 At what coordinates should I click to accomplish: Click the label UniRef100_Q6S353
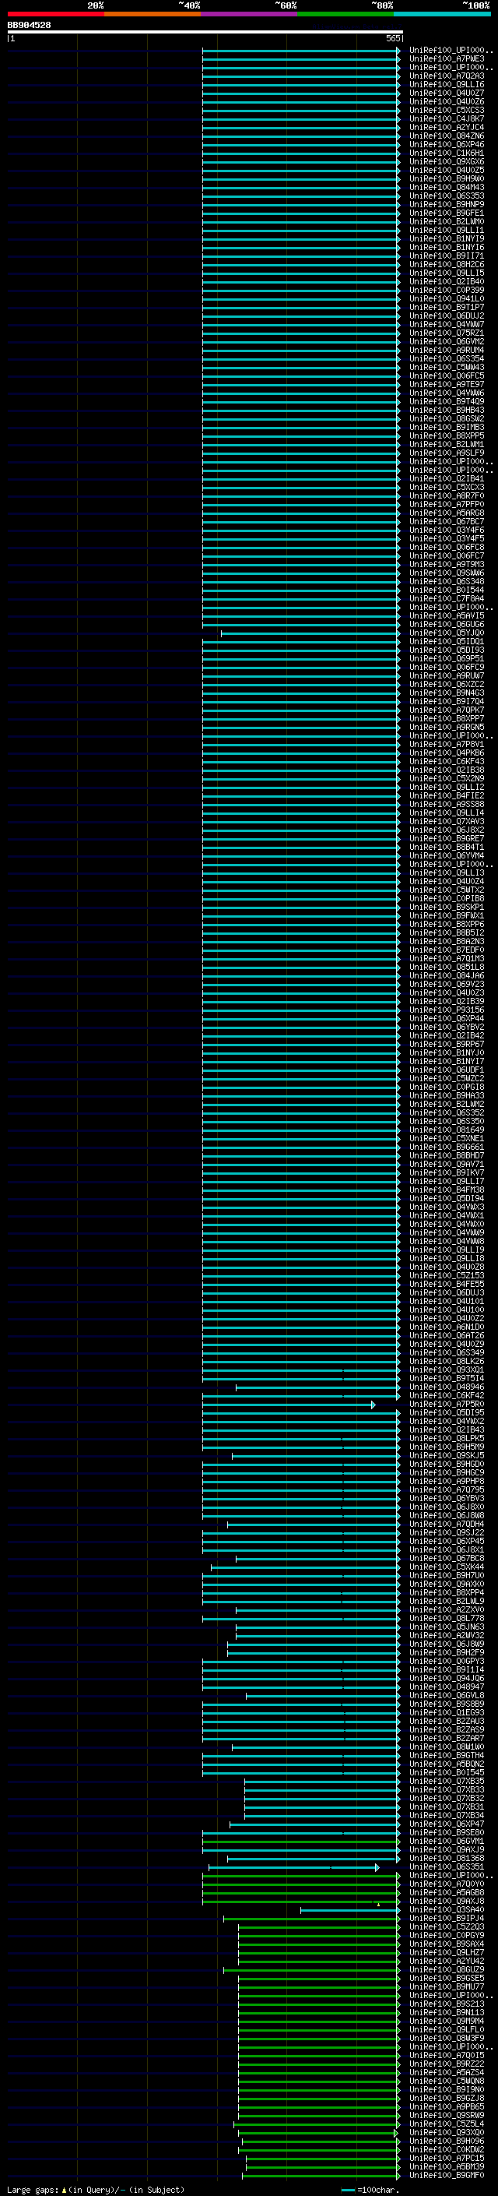click(447, 196)
